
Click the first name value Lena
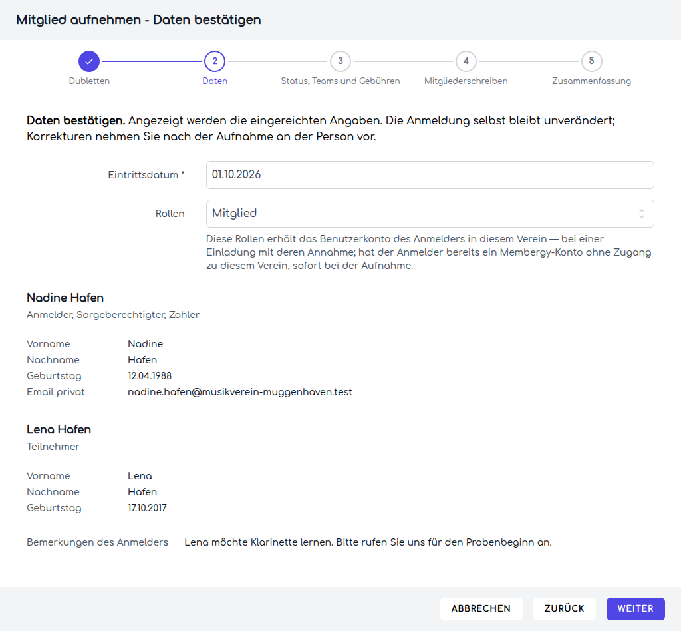click(x=140, y=476)
